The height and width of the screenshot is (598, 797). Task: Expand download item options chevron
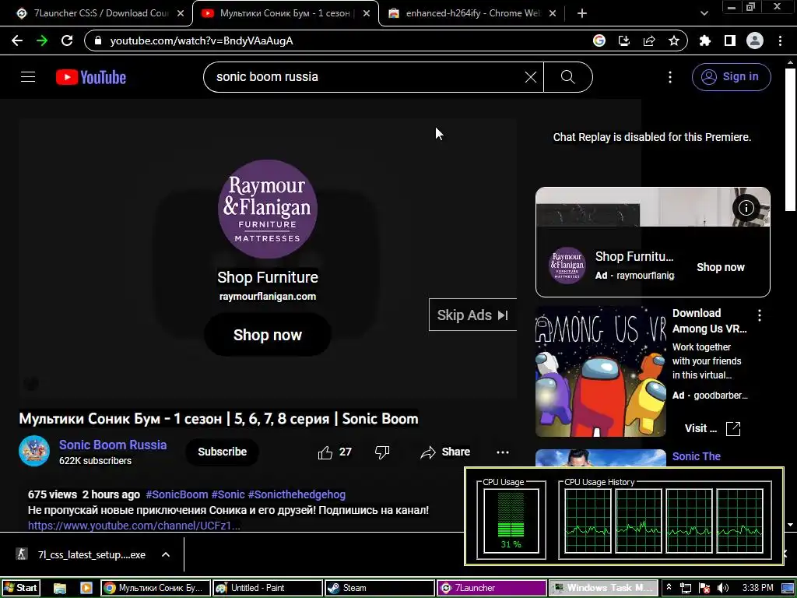[166, 554]
